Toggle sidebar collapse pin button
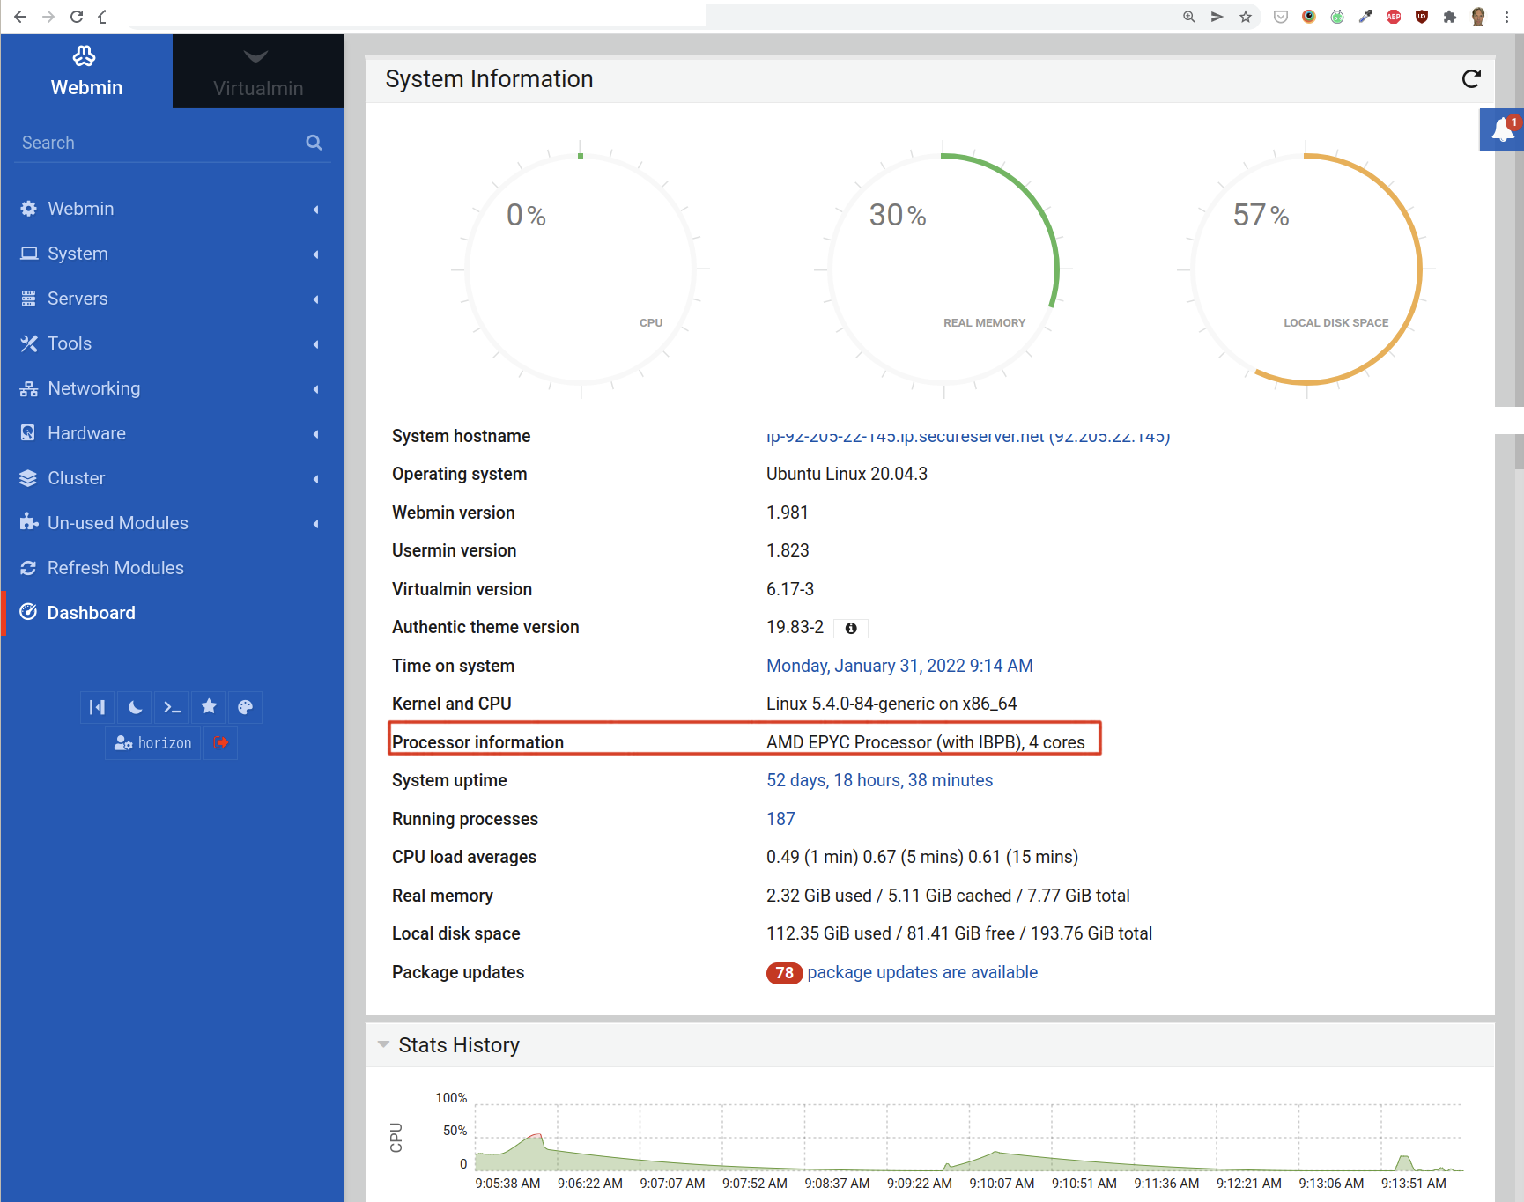1524x1202 pixels. coord(97,707)
